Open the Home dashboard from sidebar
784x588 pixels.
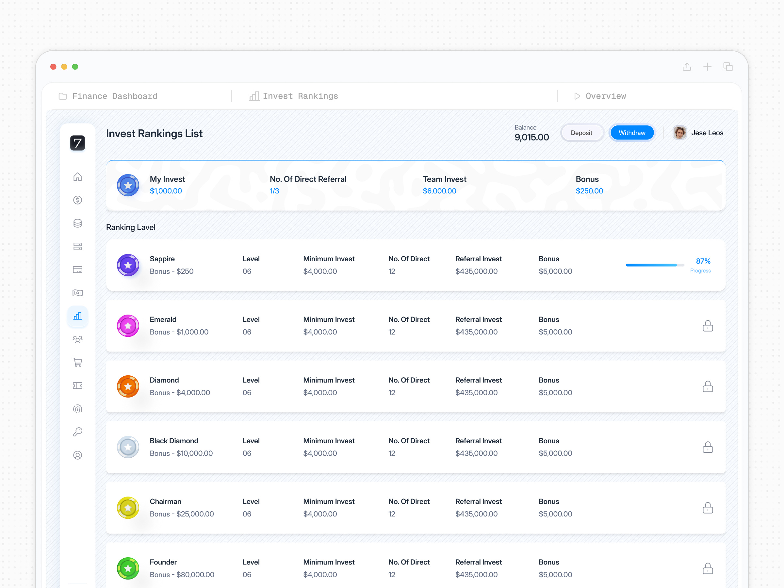(x=78, y=176)
